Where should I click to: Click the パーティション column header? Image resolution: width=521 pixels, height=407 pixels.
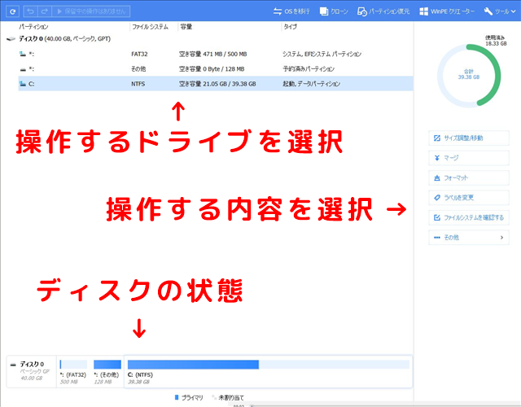pyautogui.click(x=33, y=27)
